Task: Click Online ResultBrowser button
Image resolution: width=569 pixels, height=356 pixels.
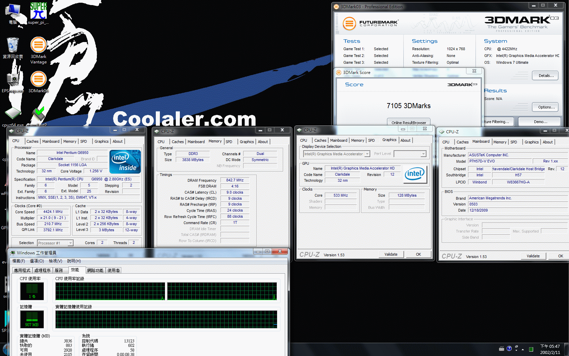Action: tap(409, 122)
